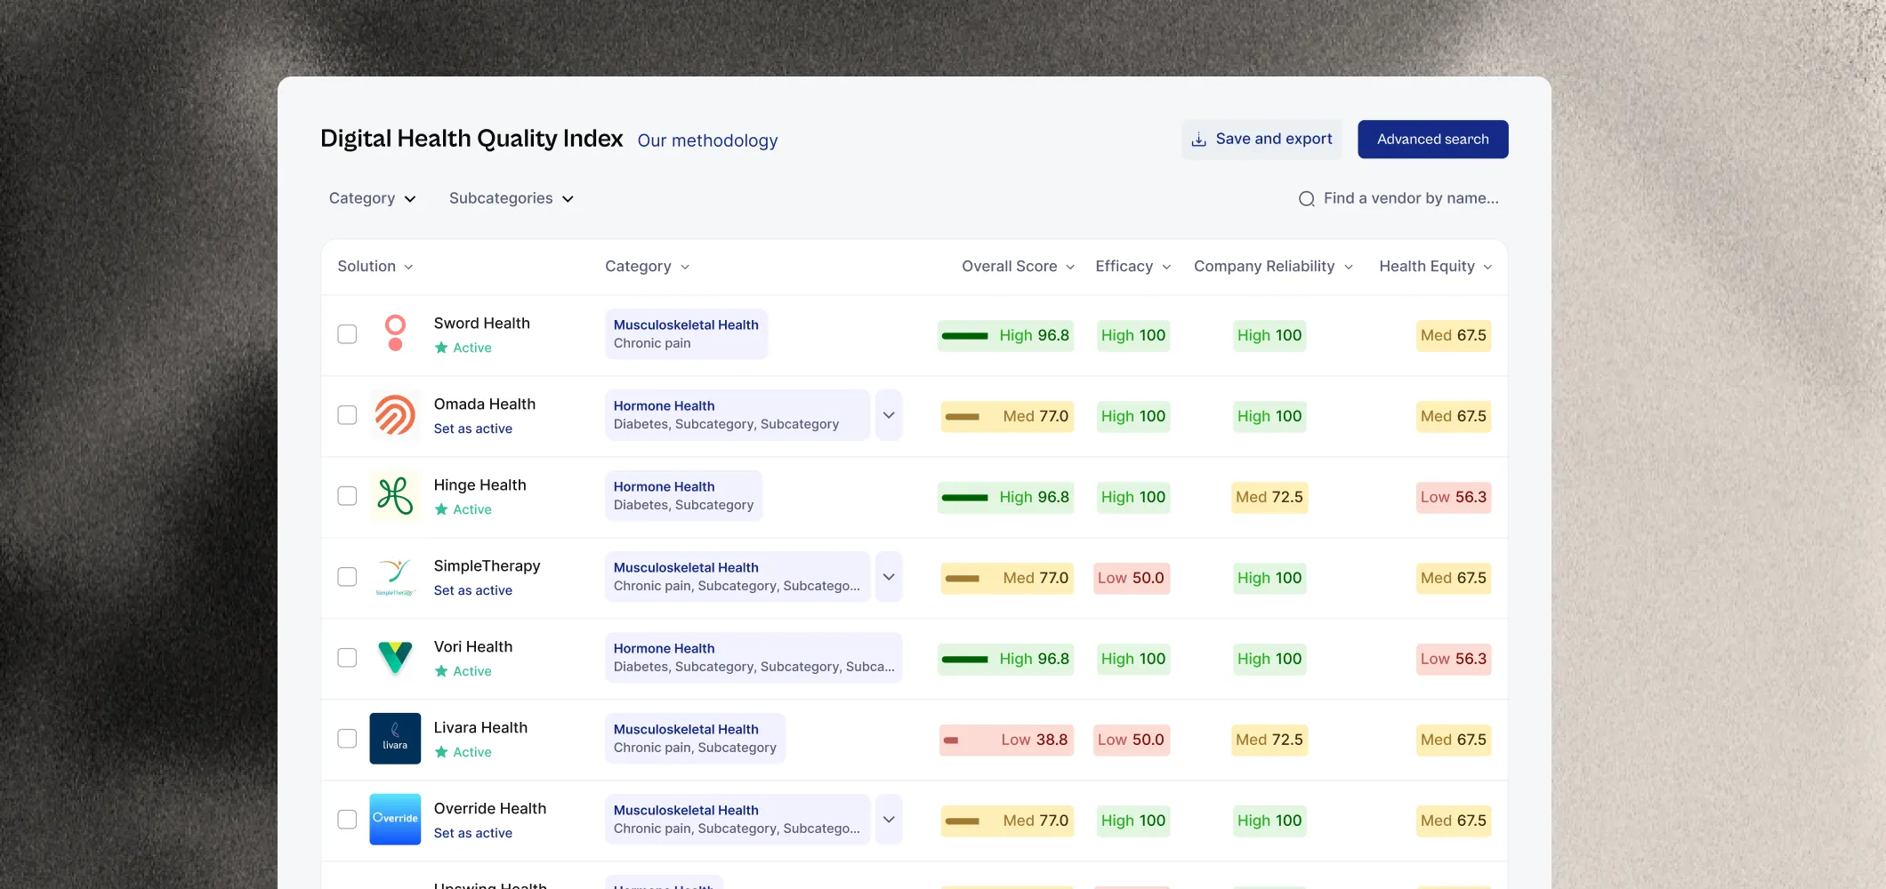The height and width of the screenshot is (889, 1886).
Task: Click the Livara Health solution name
Action: [x=480, y=728]
